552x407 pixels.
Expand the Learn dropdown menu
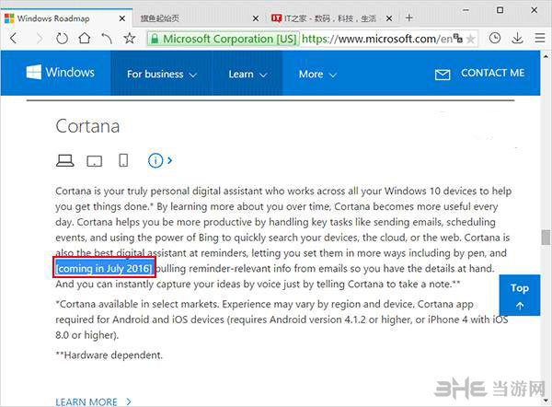coord(247,74)
